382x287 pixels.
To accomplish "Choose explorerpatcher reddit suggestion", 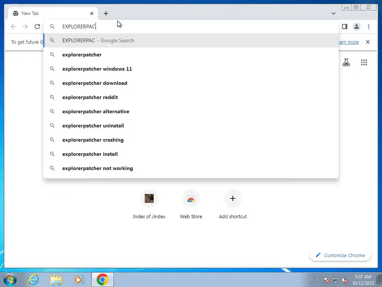I will tap(191, 97).
